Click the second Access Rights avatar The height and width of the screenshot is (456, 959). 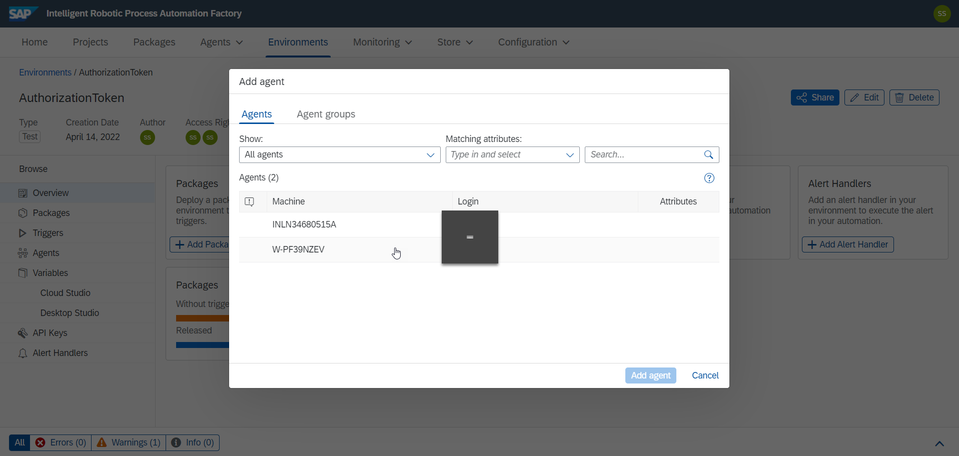pyautogui.click(x=210, y=137)
